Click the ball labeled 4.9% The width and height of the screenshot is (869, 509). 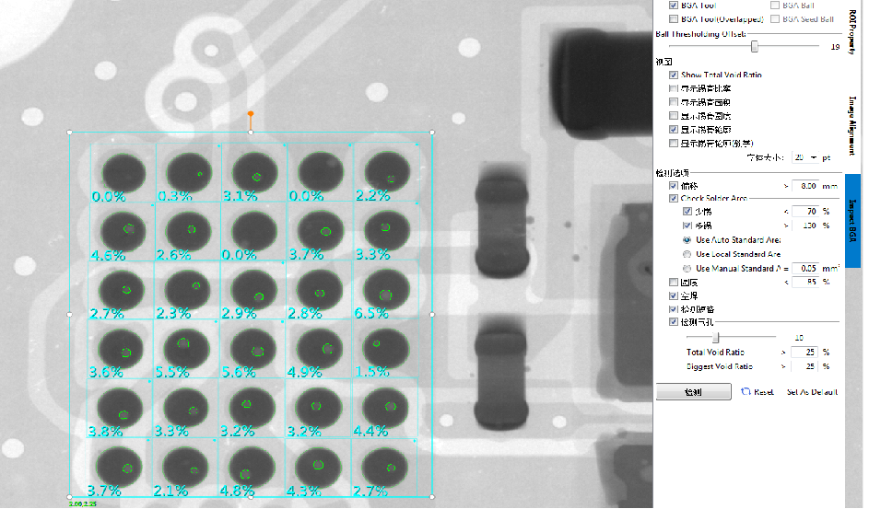coord(320,350)
